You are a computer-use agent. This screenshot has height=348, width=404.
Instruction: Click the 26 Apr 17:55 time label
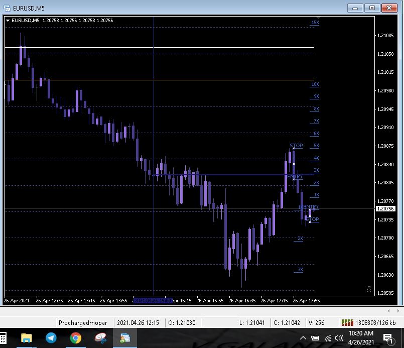point(306,301)
